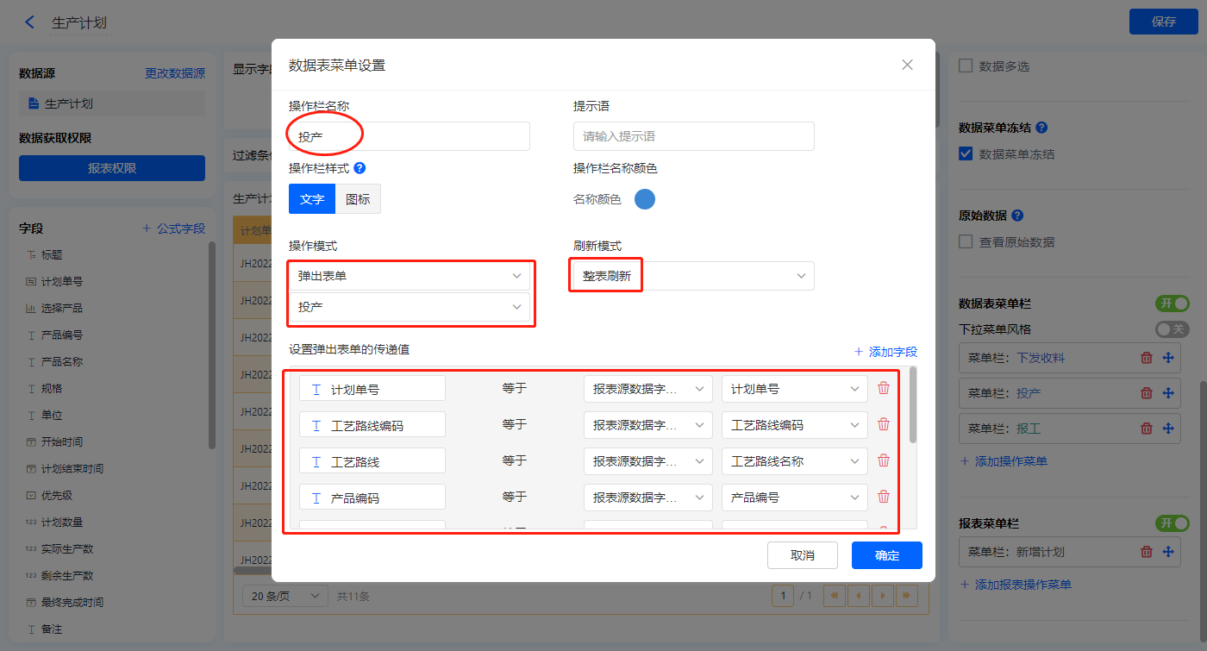Delete the 菜单栏：下发收料 menu item
Viewport: 1207px width, 651px height.
click(1146, 357)
